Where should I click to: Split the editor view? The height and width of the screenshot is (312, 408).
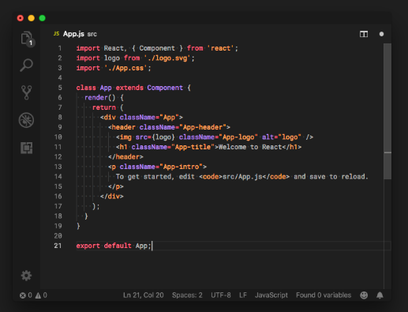coord(364,34)
